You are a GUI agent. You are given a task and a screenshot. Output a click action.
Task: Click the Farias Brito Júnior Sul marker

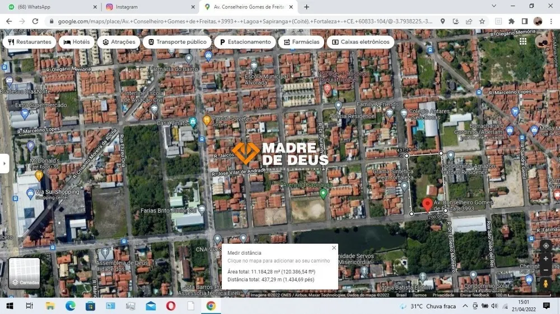pyautogui.click(x=202, y=210)
